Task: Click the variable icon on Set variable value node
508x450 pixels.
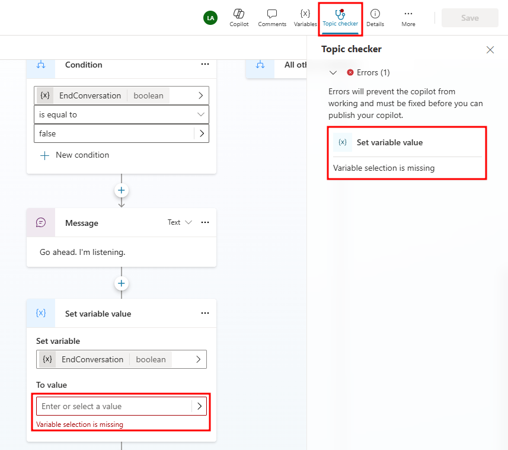Action: 40,313
